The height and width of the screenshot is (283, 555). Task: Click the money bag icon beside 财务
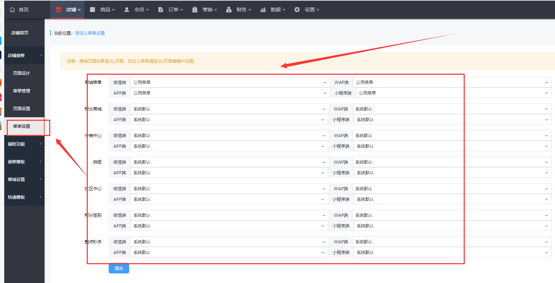click(x=229, y=10)
